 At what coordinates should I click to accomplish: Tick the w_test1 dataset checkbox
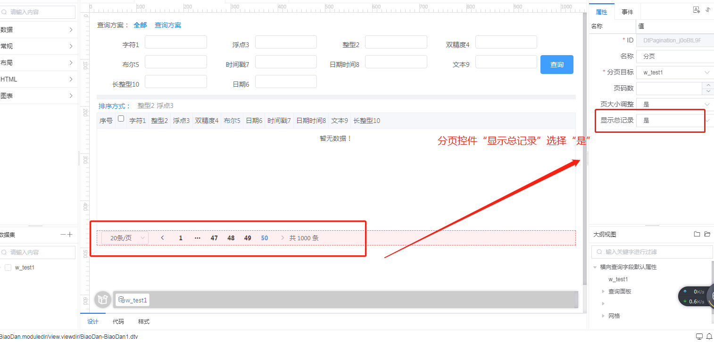coord(8,268)
